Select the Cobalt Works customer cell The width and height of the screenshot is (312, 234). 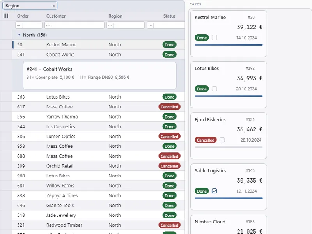pyautogui.click(x=60, y=55)
